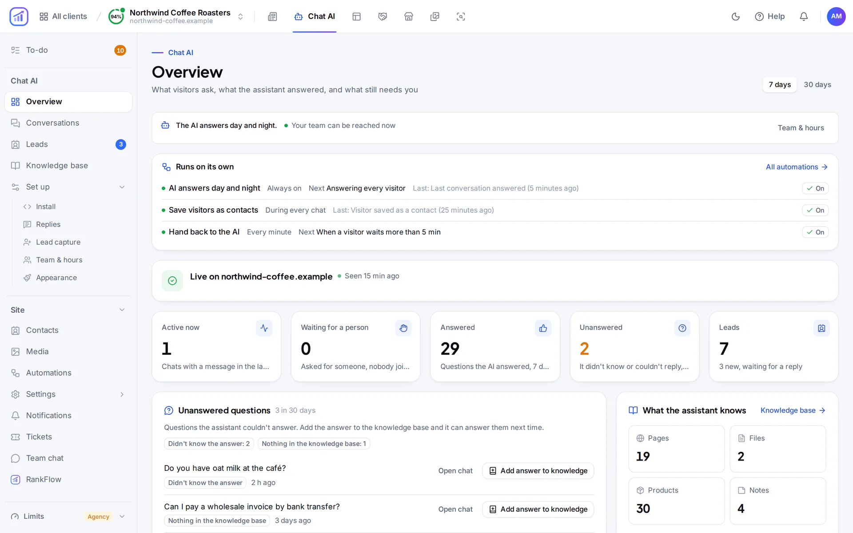Collapse the Site section chevron
Viewport: 853px width, 533px height.
point(122,310)
